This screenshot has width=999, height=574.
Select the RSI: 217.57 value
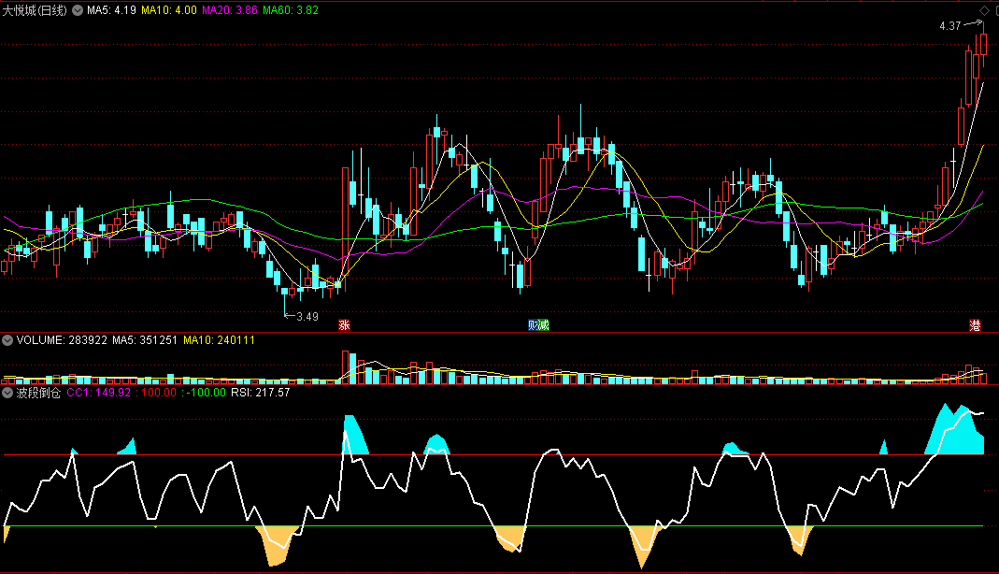pyautogui.click(x=261, y=393)
